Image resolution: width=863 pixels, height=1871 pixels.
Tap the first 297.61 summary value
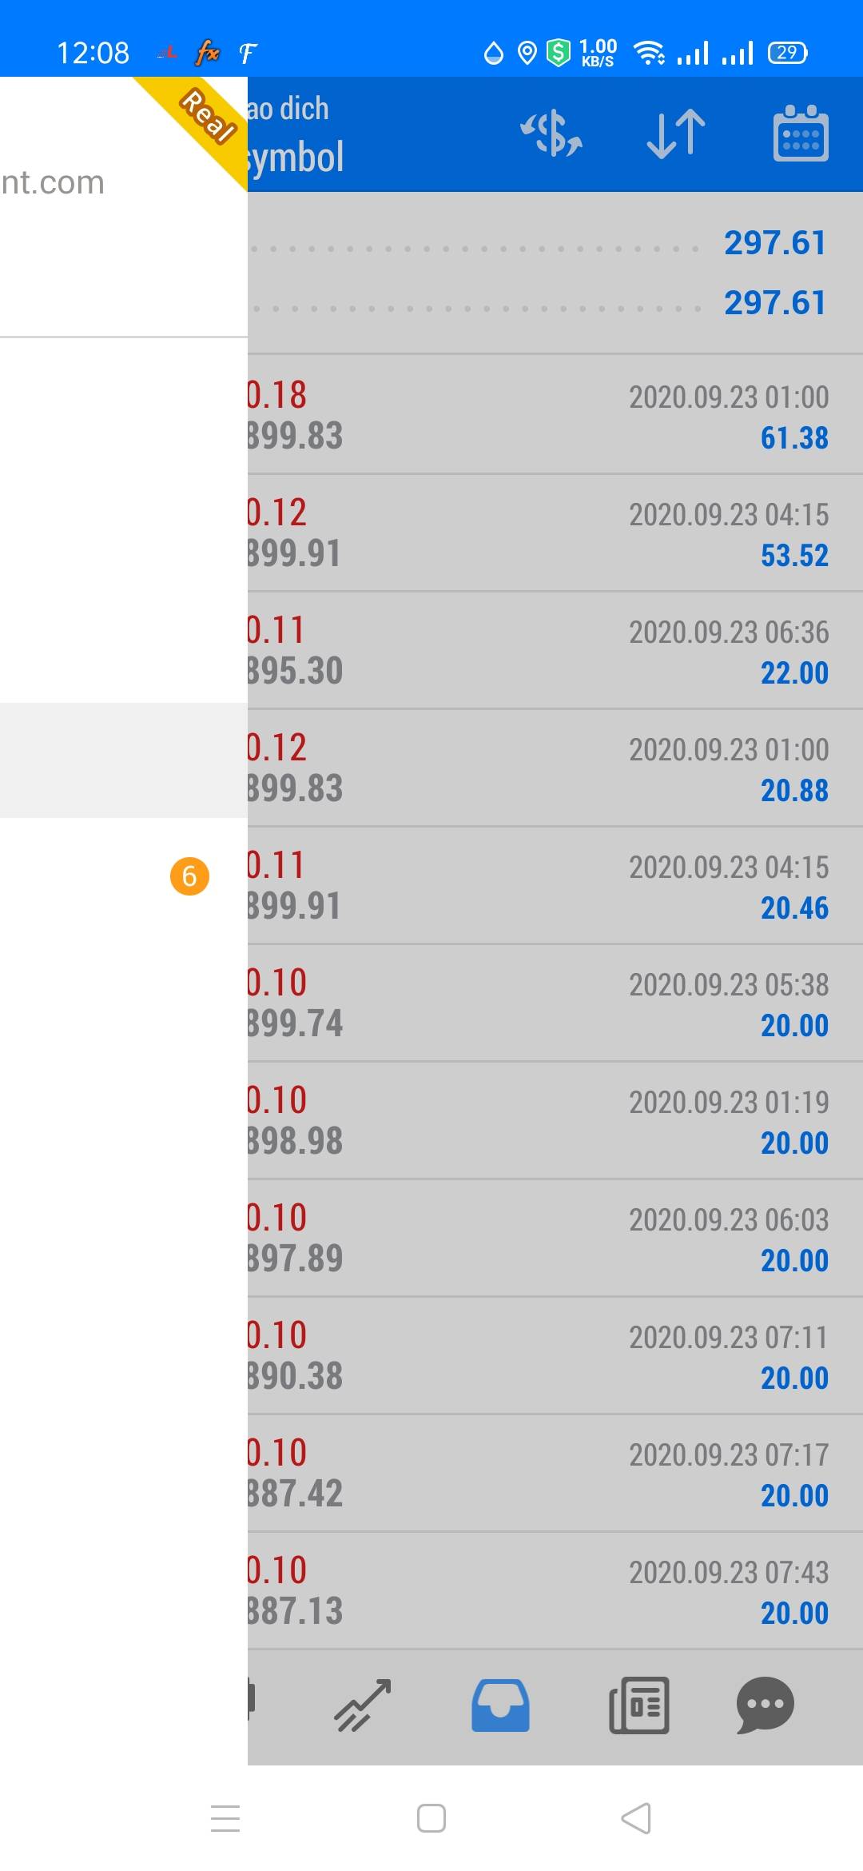(x=774, y=243)
